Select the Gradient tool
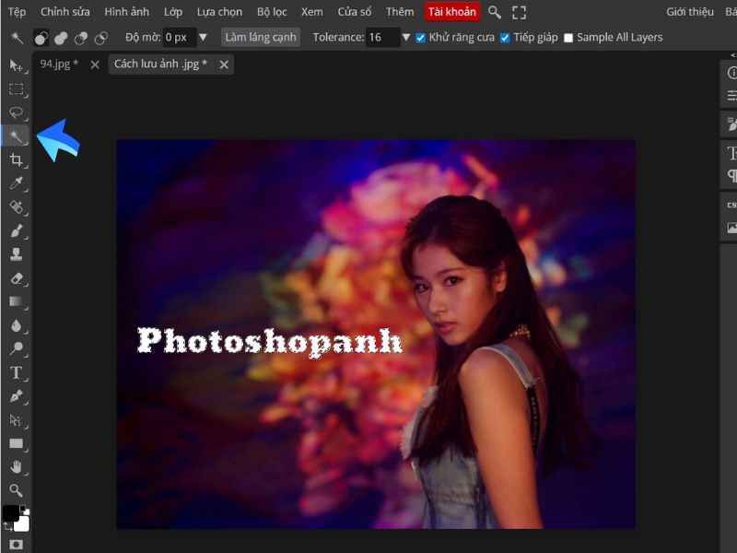Image resolution: width=737 pixels, height=553 pixels. point(16,301)
